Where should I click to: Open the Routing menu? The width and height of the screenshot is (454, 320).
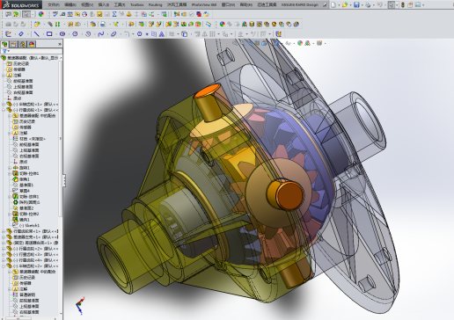(156, 4)
